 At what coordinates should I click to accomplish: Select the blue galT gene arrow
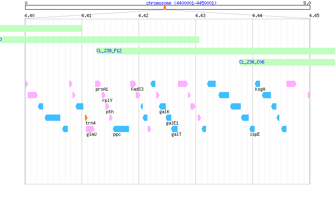tap(174, 129)
